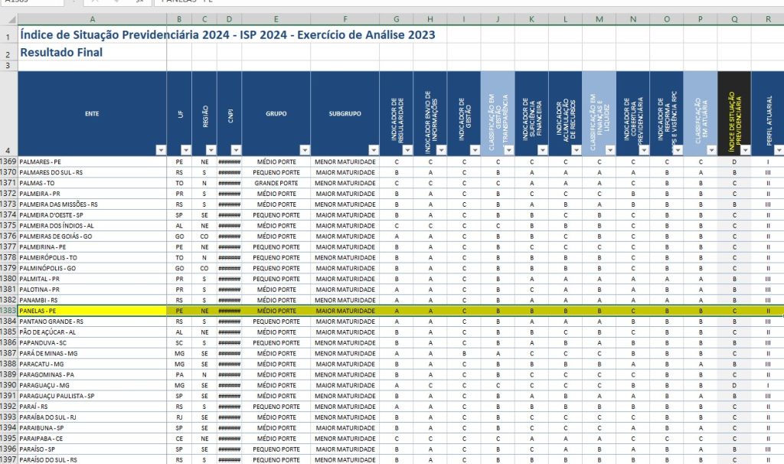Expand the REGIÃO filter arrow

pos(210,150)
